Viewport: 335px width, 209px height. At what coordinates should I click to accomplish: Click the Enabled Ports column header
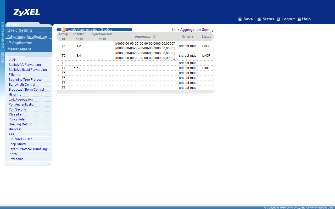pyautogui.click(x=79, y=37)
